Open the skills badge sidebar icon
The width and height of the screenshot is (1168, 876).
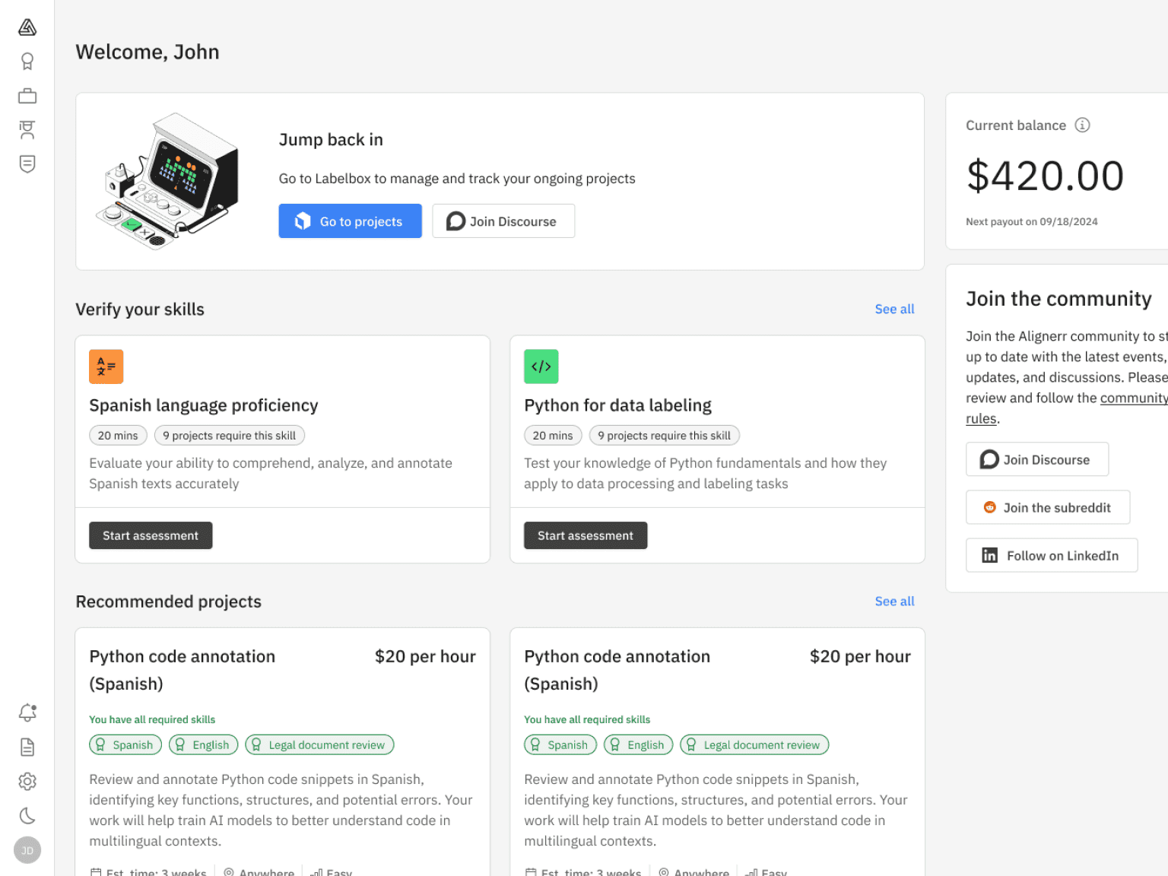click(27, 62)
